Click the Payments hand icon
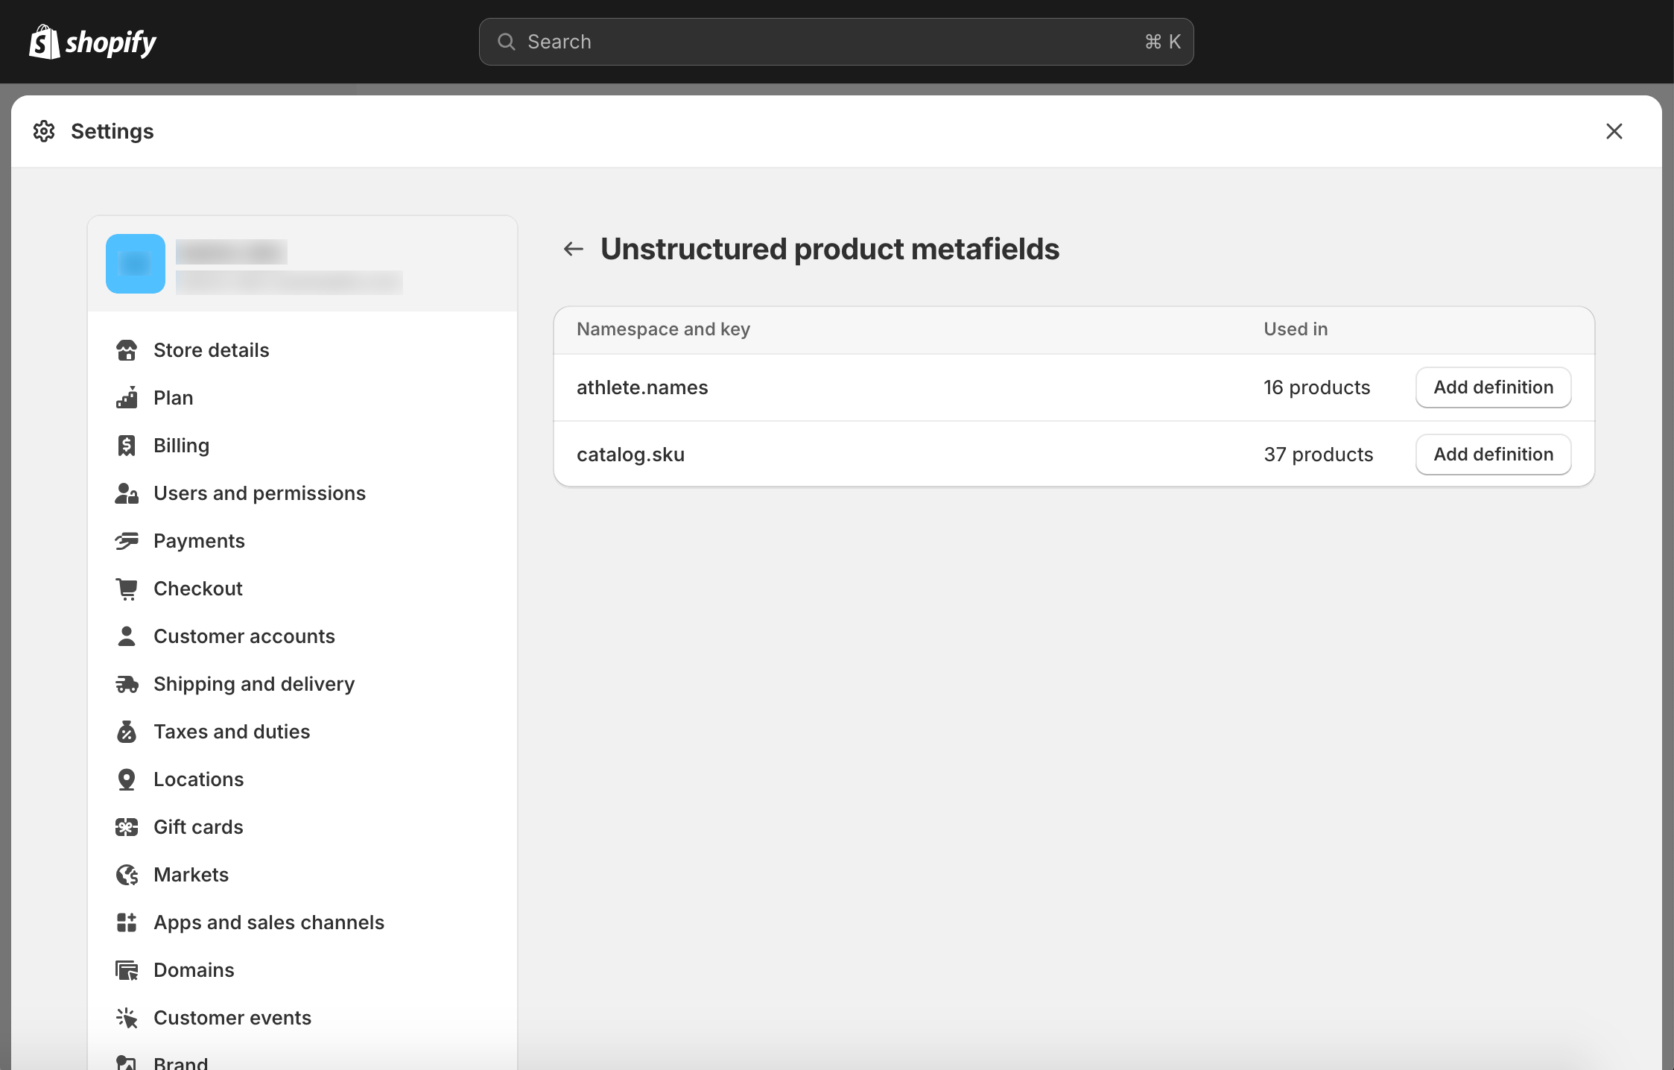Viewport: 1674px width, 1070px height. point(127,541)
